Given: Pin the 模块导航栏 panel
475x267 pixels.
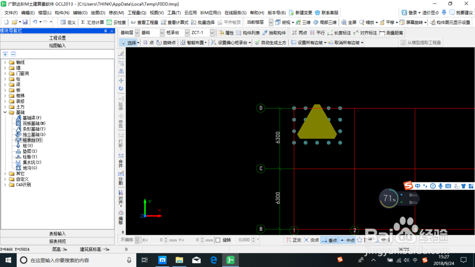Looking at the screenshot, I should pos(105,31).
